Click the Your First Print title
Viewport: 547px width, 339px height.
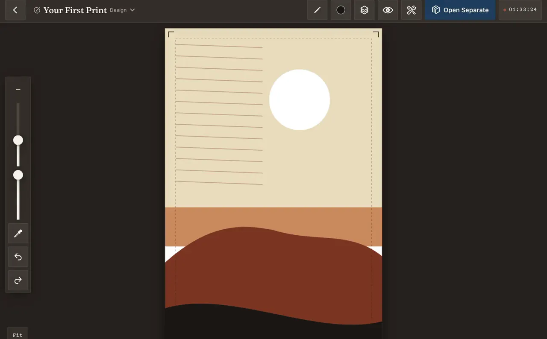click(75, 10)
